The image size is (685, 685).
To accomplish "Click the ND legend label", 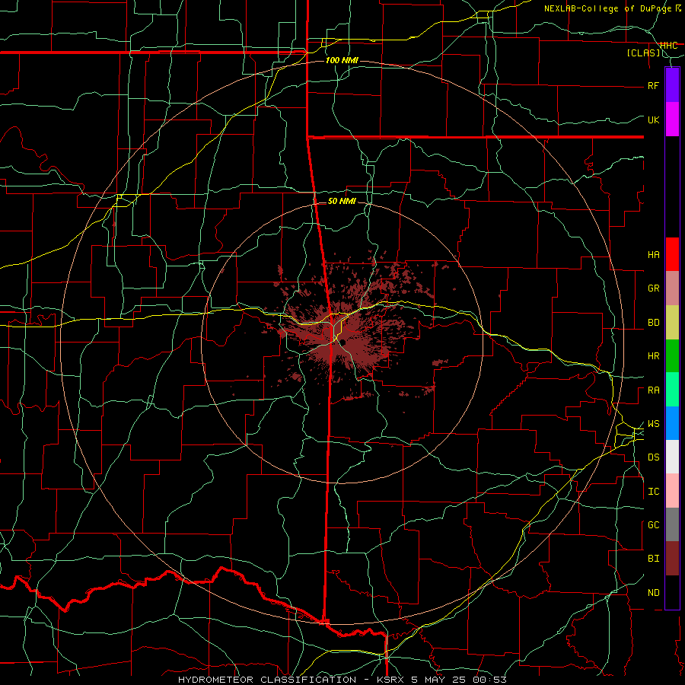I will tap(654, 593).
